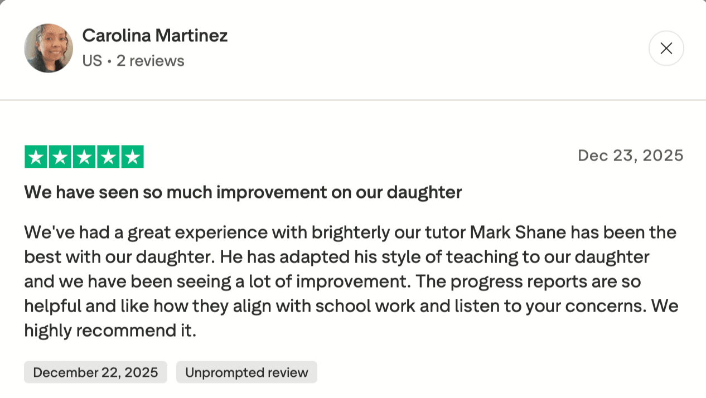The image size is (706, 398).
Task: Click the fifth green rating star
Action: coord(132,157)
